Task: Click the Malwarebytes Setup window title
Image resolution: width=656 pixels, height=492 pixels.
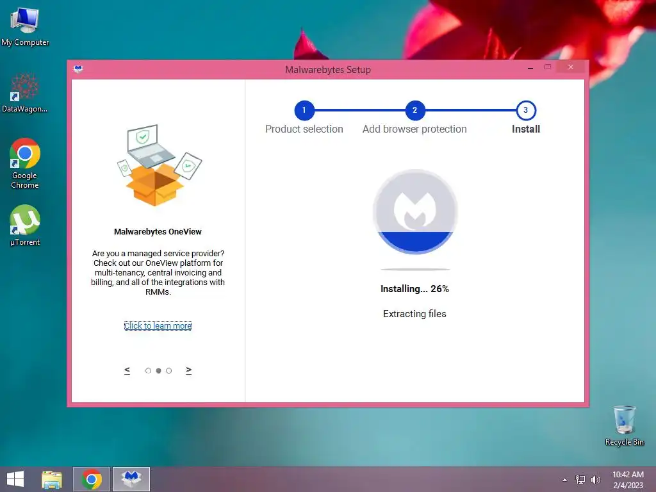Action: [328, 70]
